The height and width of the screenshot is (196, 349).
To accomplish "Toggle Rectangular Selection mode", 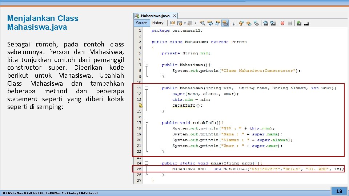I will [x=232, y=23].
